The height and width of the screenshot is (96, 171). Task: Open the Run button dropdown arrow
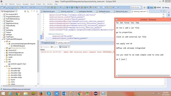[74, 7]
